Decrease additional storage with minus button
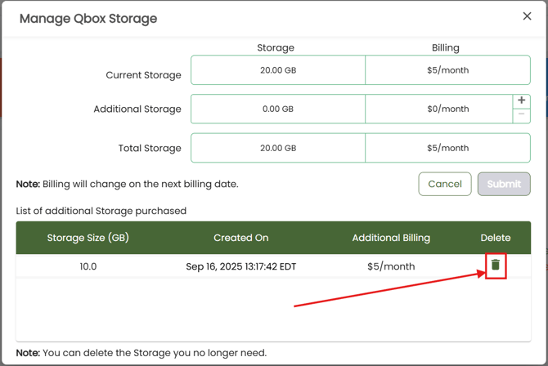 [x=521, y=115]
